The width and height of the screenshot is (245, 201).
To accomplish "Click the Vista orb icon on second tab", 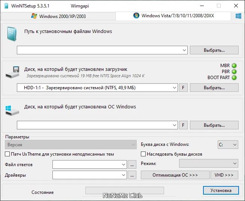I will pyautogui.click(x=136, y=15).
